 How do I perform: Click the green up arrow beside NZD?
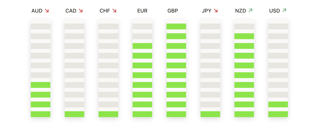pos(250,11)
